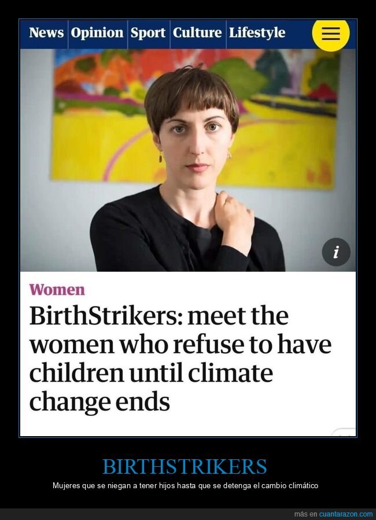Go to the Sport section

click(x=148, y=32)
